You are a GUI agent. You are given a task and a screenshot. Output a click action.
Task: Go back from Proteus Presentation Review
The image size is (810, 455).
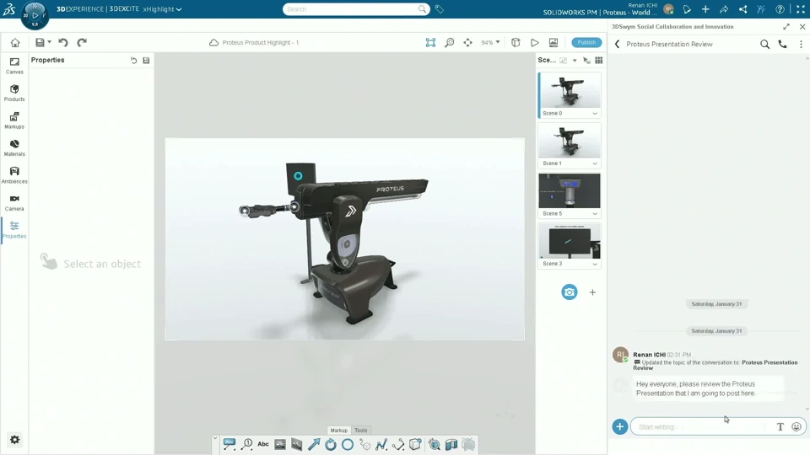point(617,44)
